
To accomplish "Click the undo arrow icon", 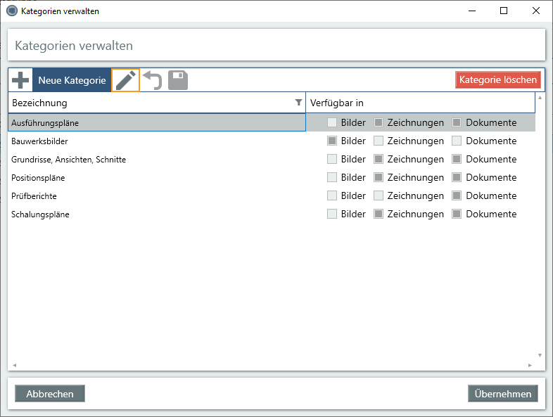I will pos(153,80).
